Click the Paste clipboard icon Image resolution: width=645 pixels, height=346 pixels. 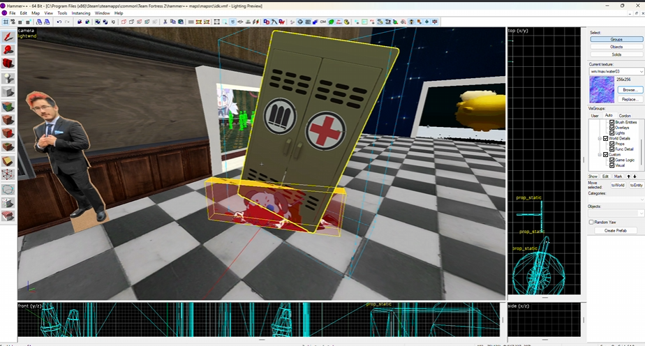click(181, 22)
